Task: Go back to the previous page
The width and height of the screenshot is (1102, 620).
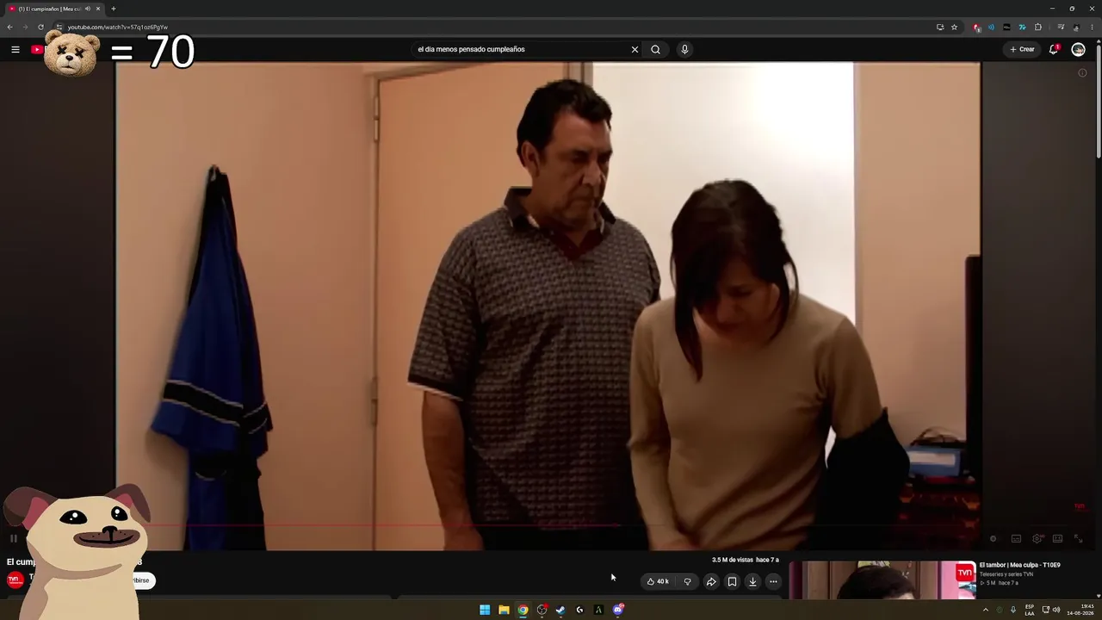Action: coord(10,27)
